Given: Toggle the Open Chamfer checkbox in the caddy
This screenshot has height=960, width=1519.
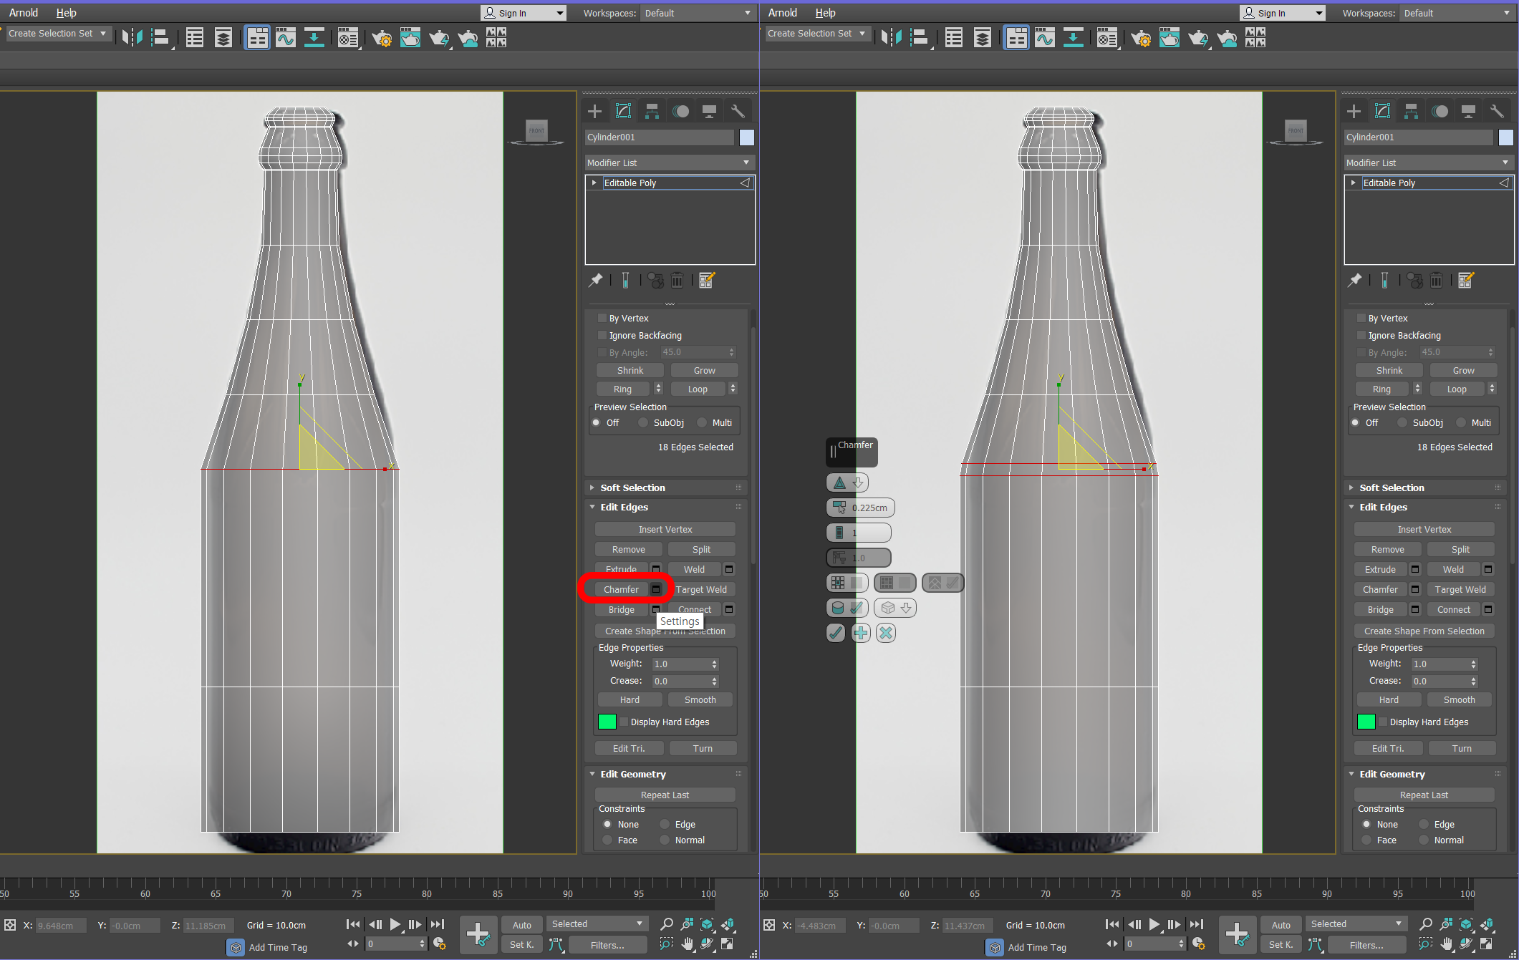Looking at the screenshot, I should click(857, 583).
